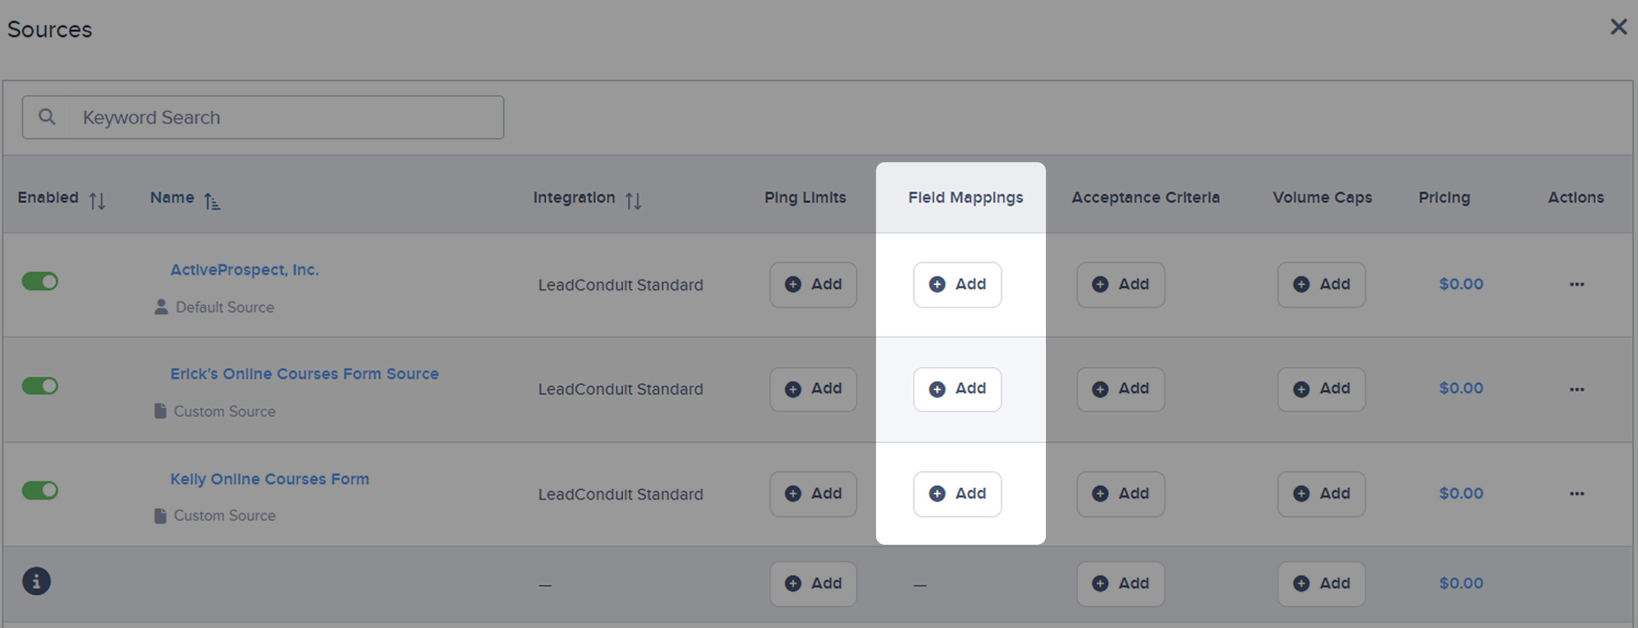Image resolution: width=1638 pixels, height=628 pixels.
Task: Open actions menu for ActiveProspect, Inc.
Action: (x=1576, y=284)
